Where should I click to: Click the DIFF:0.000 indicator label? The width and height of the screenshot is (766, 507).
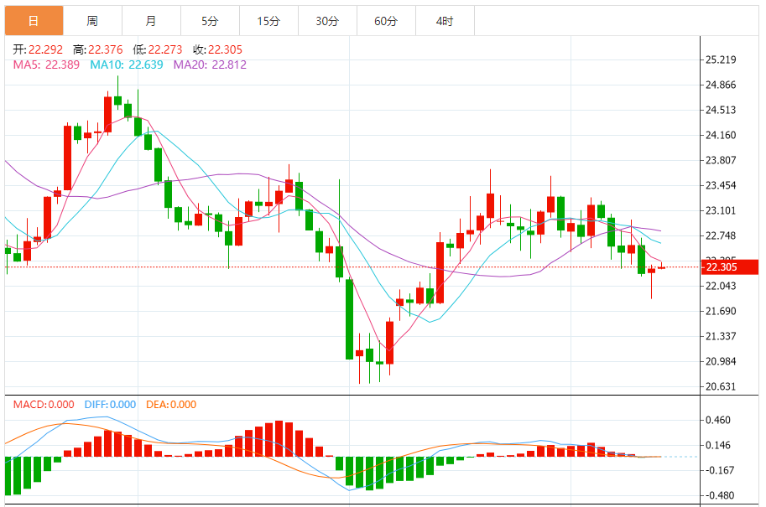tap(110, 405)
